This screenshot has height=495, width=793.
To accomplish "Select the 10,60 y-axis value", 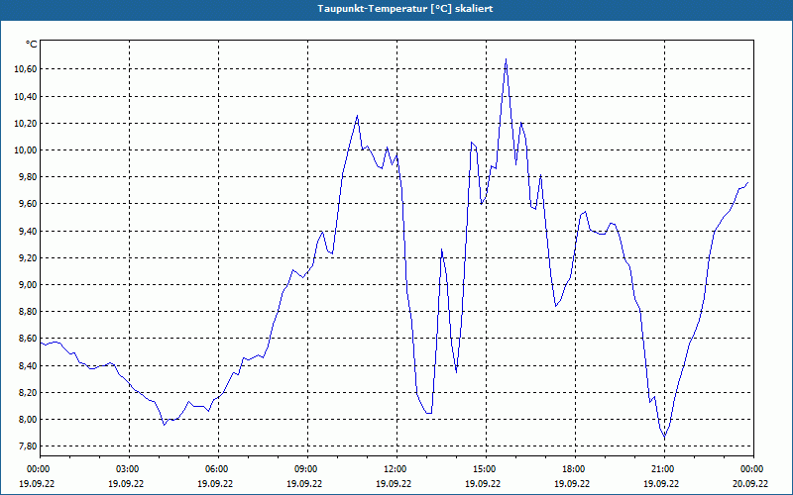I will click(26, 69).
